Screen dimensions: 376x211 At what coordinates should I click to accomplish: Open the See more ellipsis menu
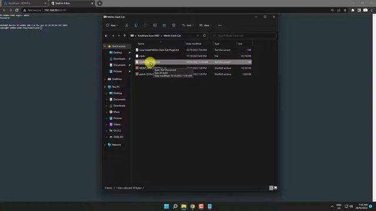(x=220, y=25)
